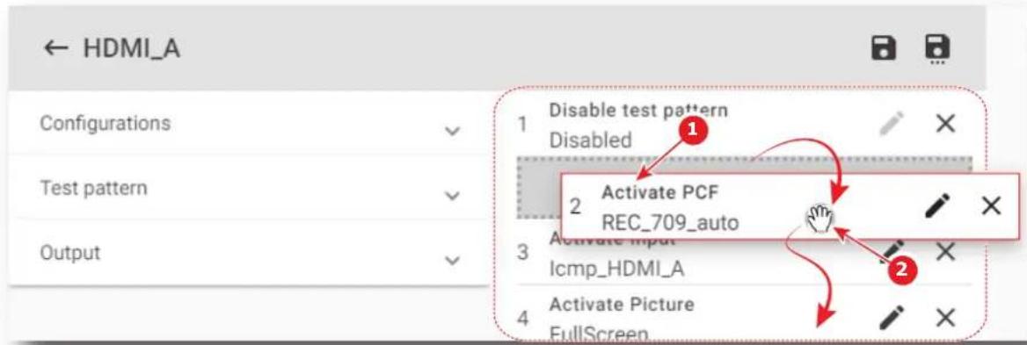Image resolution: width=1027 pixels, height=345 pixels.
Task: Edit the Activate Input lcmp_HDMI_A step
Action: 892,251
